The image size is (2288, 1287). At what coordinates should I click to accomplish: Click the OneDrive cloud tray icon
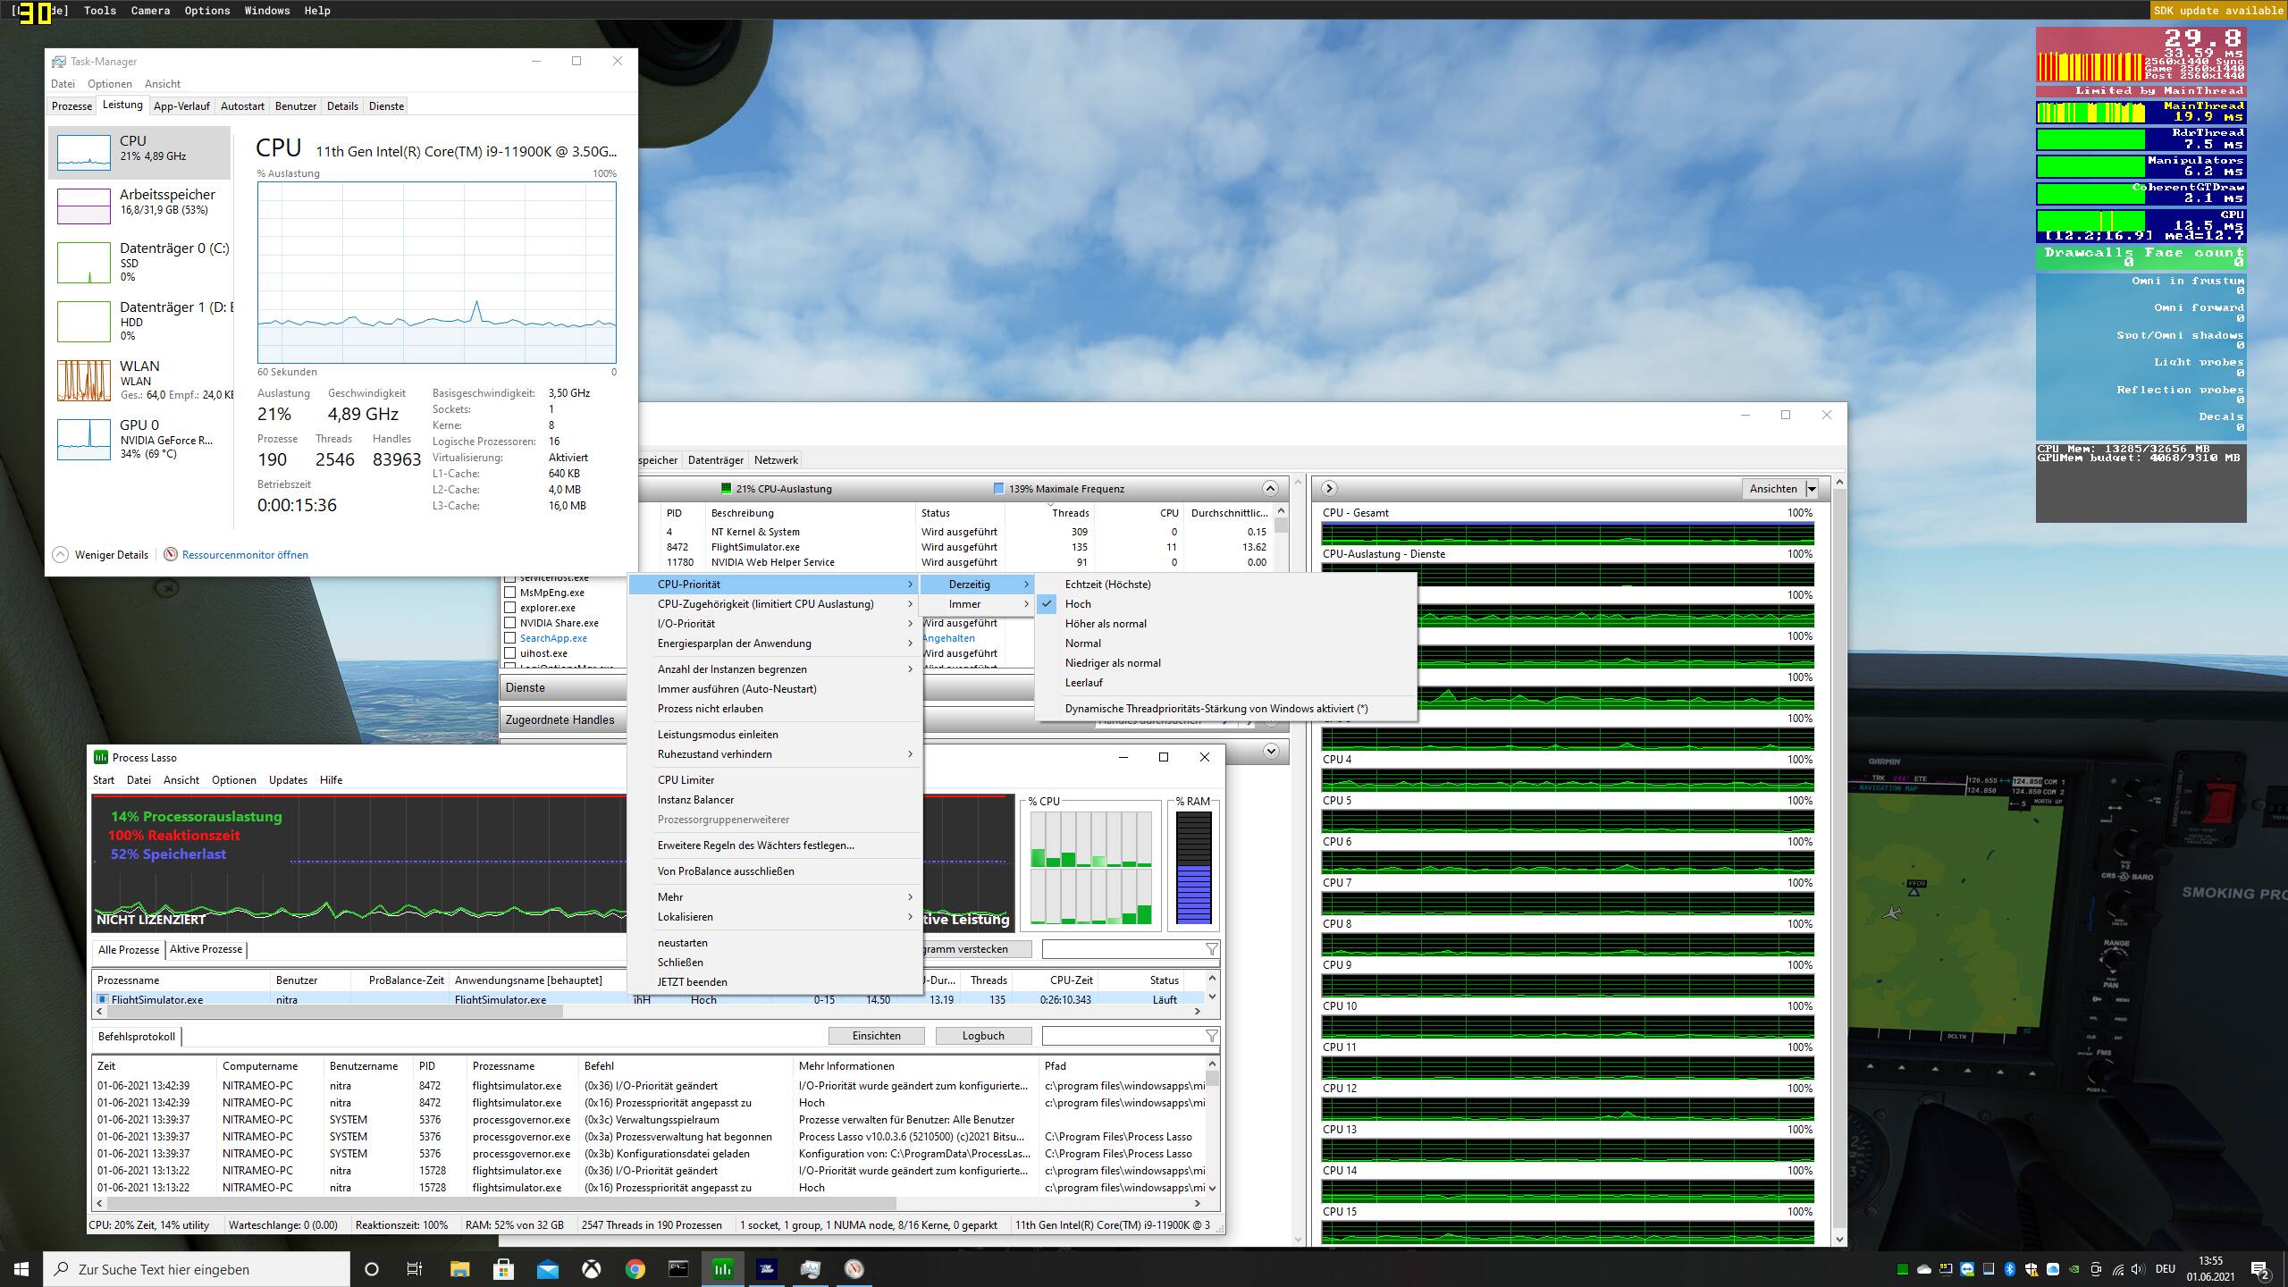[x=1924, y=1269]
